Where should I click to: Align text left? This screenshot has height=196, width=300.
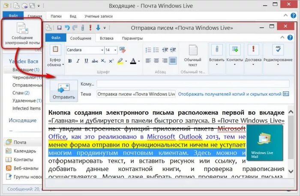click(148, 61)
